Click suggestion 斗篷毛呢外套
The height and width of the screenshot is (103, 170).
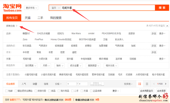click(x=31, y=75)
